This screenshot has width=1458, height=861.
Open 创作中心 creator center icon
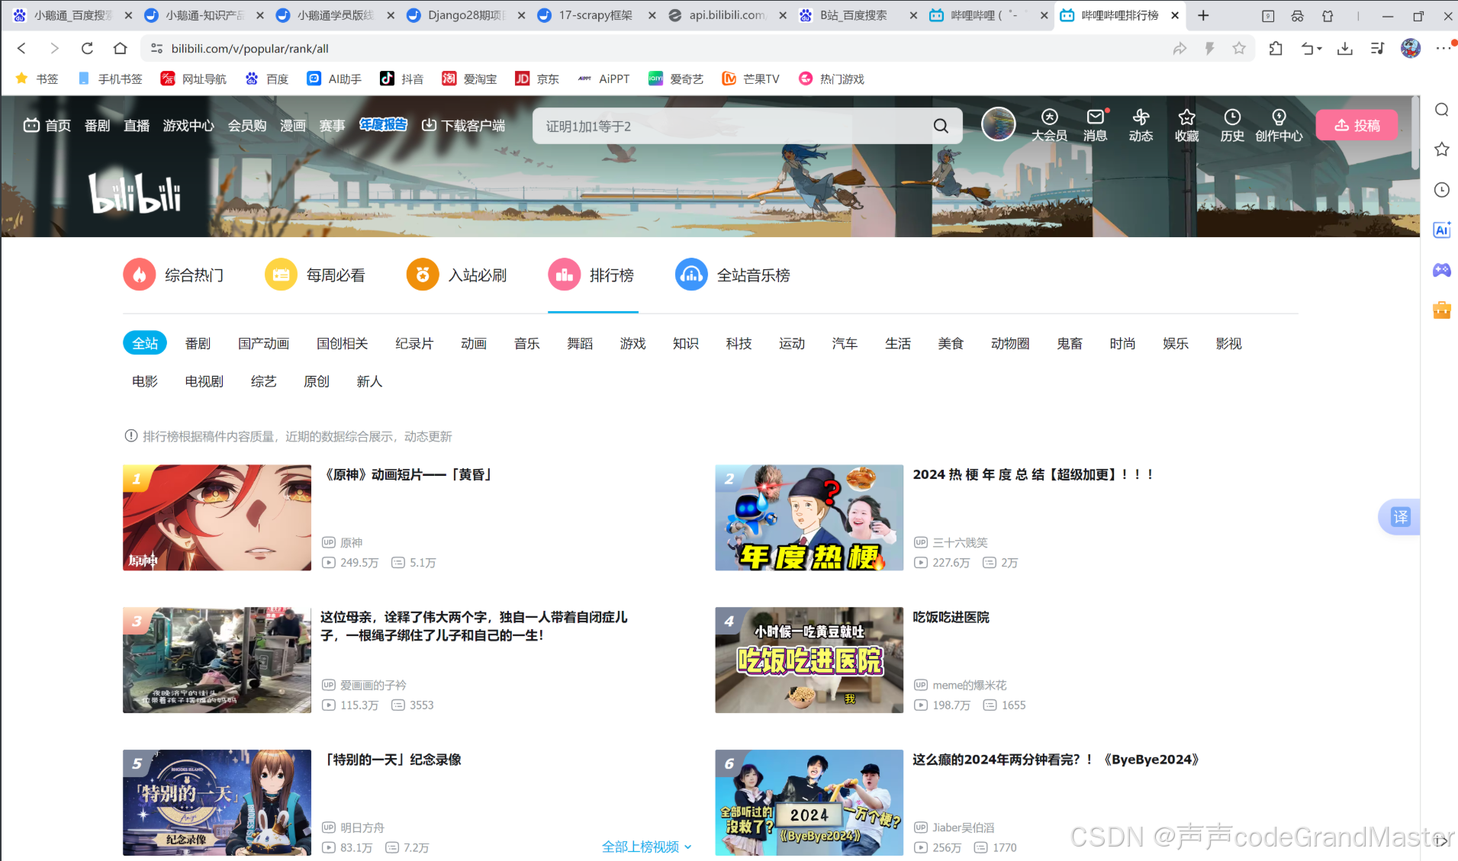click(x=1279, y=125)
